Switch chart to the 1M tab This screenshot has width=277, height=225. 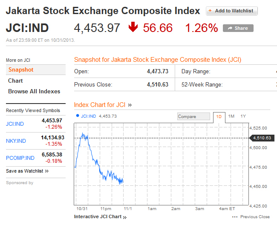click(x=231, y=116)
